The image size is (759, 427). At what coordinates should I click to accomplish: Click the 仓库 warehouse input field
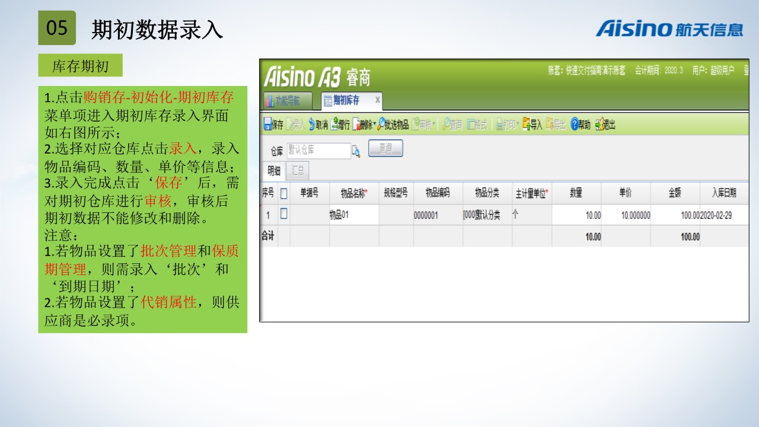[318, 151]
